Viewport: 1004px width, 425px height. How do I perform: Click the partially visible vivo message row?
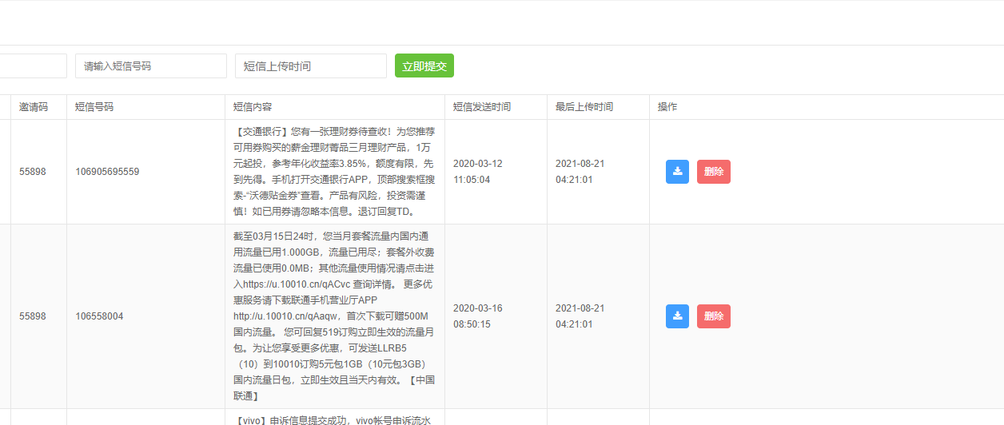click(334, 419)
